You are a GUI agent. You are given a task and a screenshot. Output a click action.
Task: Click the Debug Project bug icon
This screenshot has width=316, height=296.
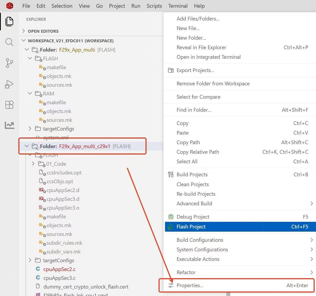pyautogui.click(x=171, y=217)
